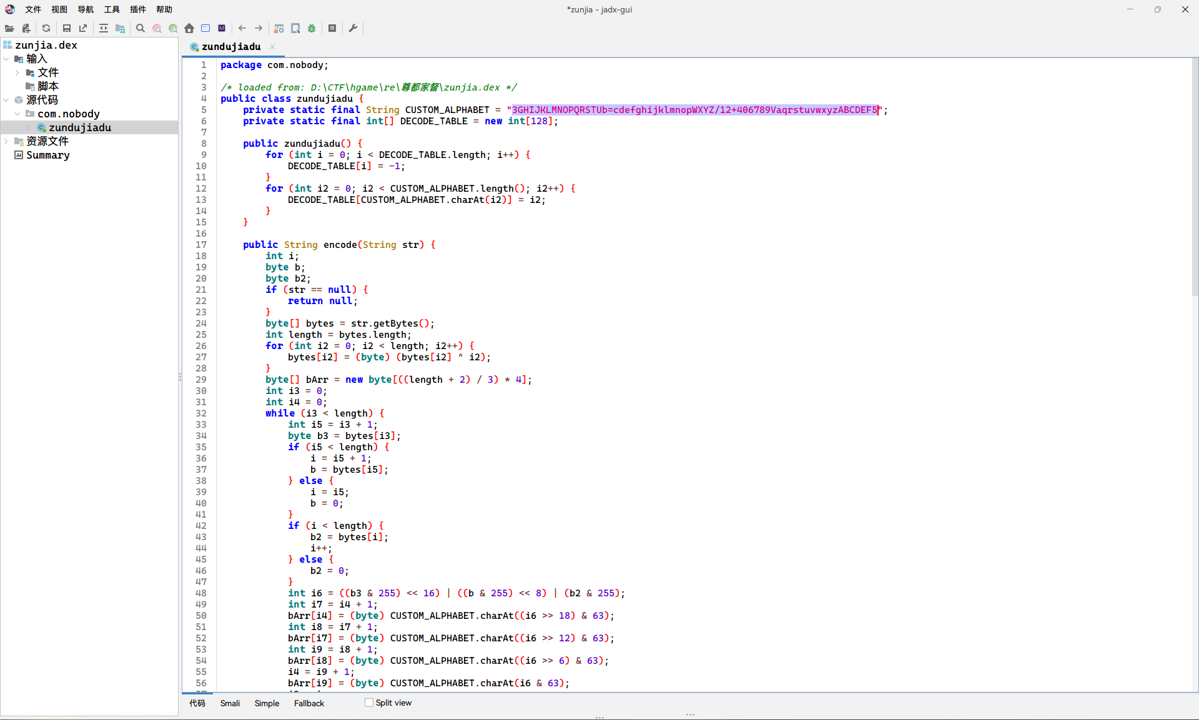Click "new int[128]" on line 6

[x=519, y=121]
